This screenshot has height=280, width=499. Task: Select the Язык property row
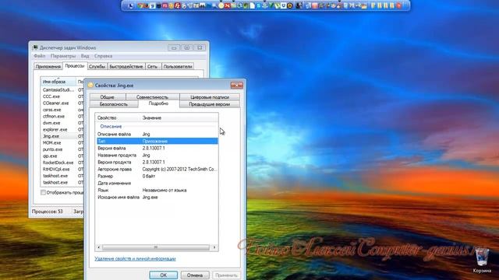point(157,190)
